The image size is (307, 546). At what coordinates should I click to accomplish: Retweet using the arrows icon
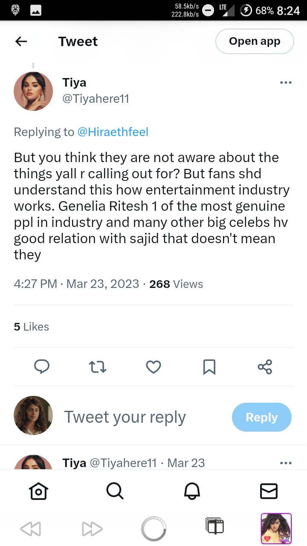tap(98, 367)
